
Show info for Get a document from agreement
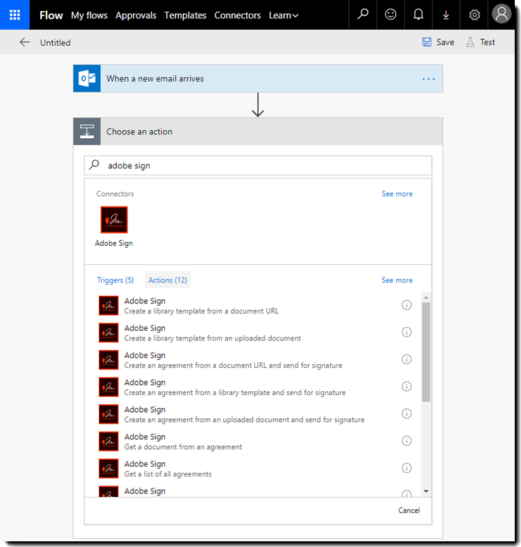(x=406, y=441)
